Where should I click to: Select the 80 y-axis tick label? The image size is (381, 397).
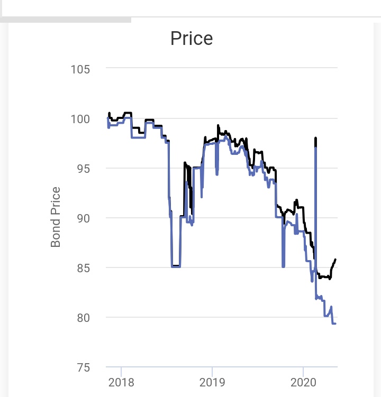tap(83, 318)
